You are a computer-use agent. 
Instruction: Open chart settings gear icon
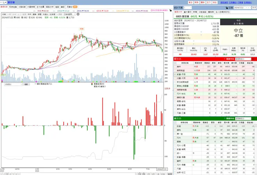pos(78,14)
